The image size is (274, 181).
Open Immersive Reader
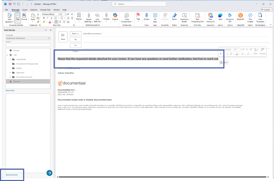pyautogui.click(x=184, y=18)
